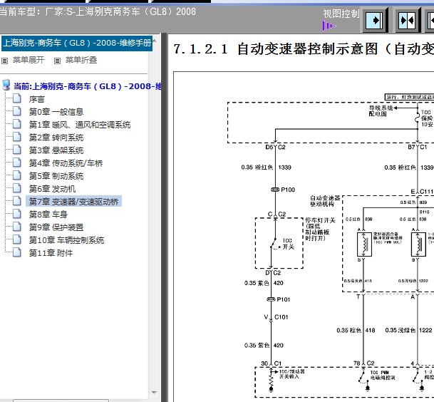Click page icon beside 第11章 附件
The image size is (434, 402).
[x=17, y=252]
